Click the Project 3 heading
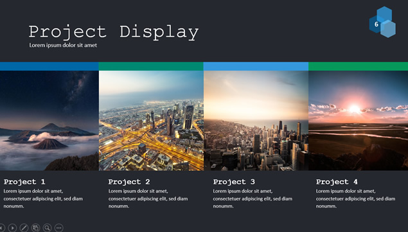This screenshot has width=408, height=232. [234, 182]
